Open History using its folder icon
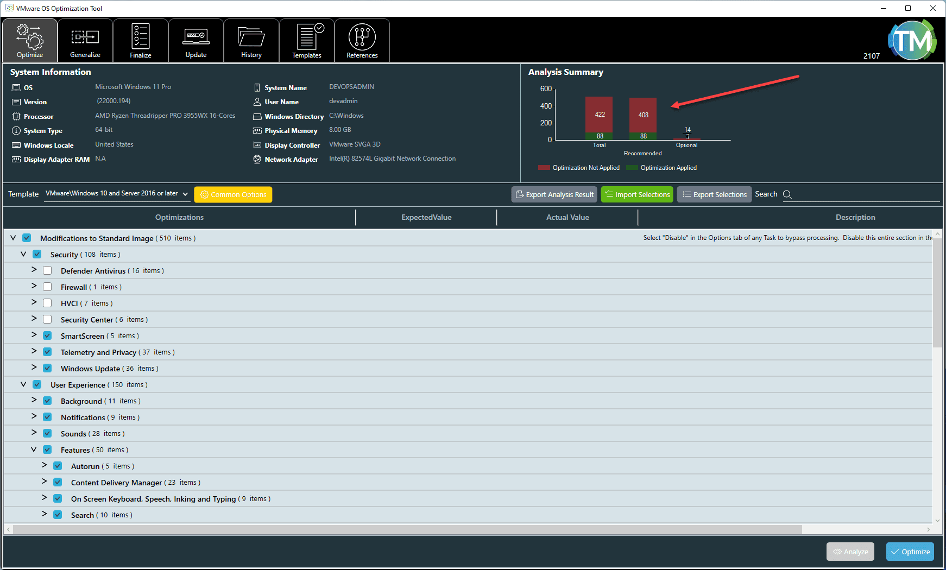Image resolution: width=946 pixels, height=570 pixels. click(x=251, y=37)
